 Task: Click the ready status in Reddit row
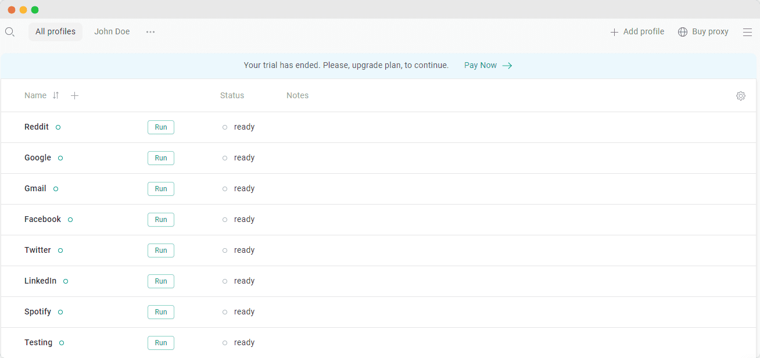click(x=244, y=127)
